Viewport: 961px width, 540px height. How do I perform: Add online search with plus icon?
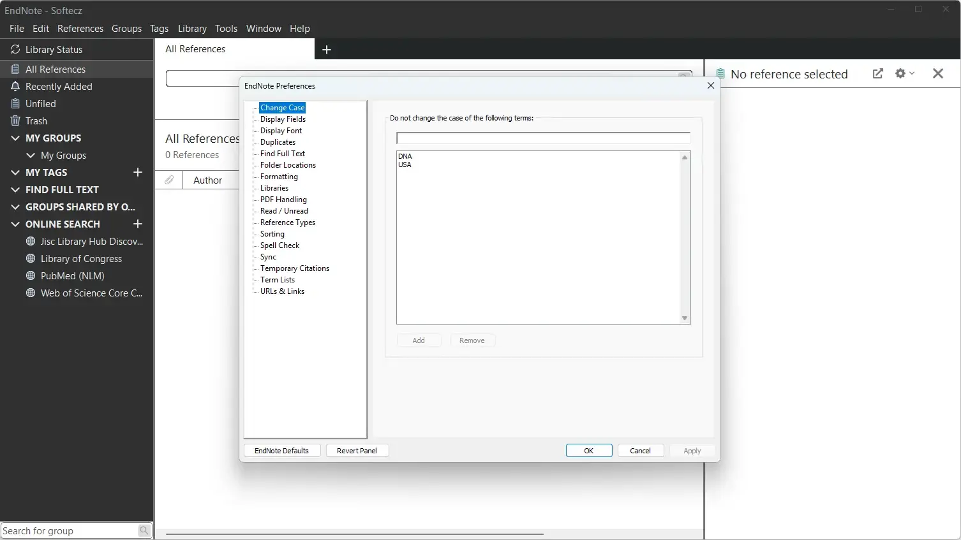tap(138, 224)
